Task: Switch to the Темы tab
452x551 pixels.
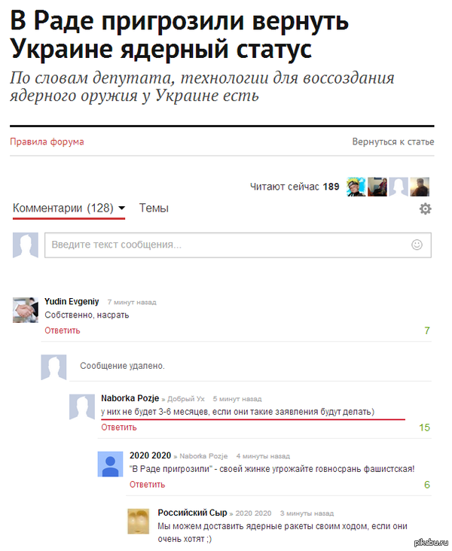Action: click(154, 208)
